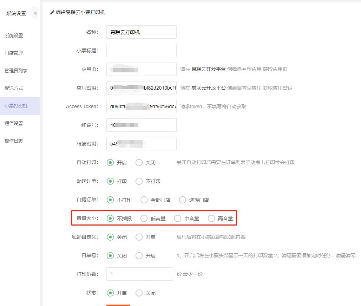Click the 易联云开放平台 link beside 应用ID
The height and width of the screenshot is (306, 361).
point(208,69)
